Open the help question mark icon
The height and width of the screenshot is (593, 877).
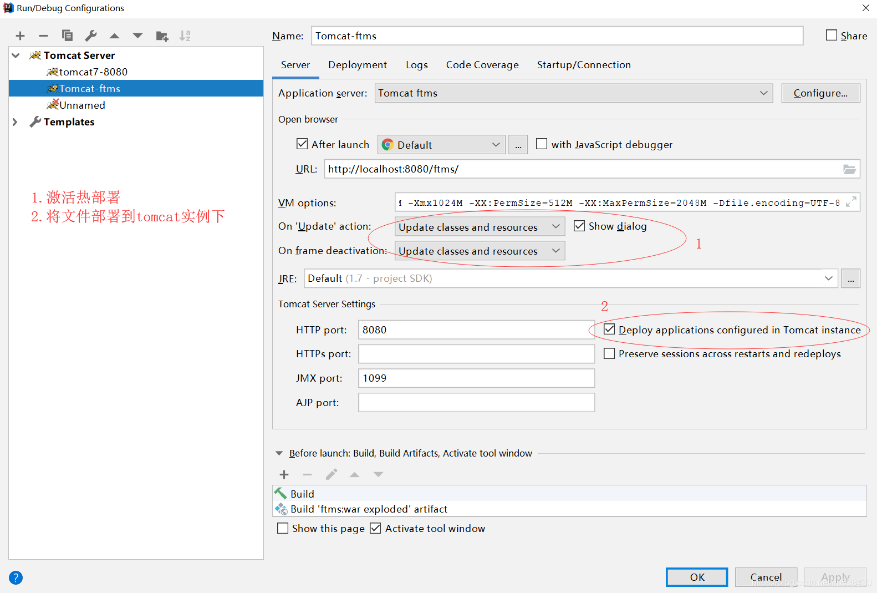[x=16, y=578]
